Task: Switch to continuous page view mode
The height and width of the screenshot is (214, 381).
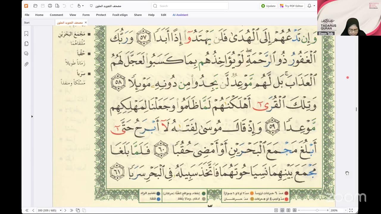Action: pos(282,210)
